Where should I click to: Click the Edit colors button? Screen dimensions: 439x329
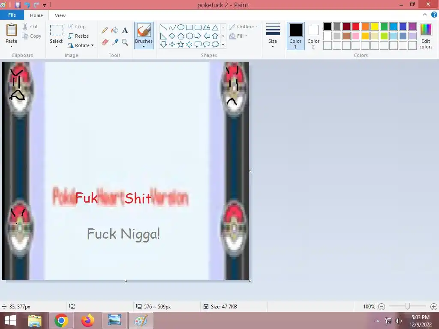tap(426, 36)
